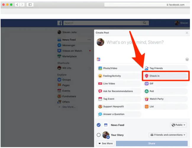Close the Create Post dialog
This screenshot has height=148, width=192.
187,33
